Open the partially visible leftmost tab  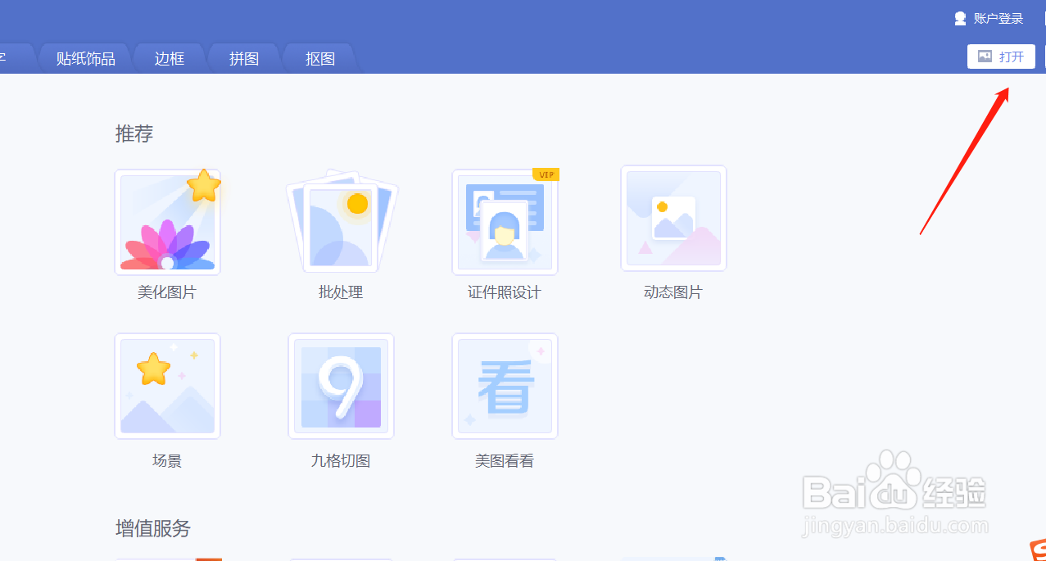7,58
